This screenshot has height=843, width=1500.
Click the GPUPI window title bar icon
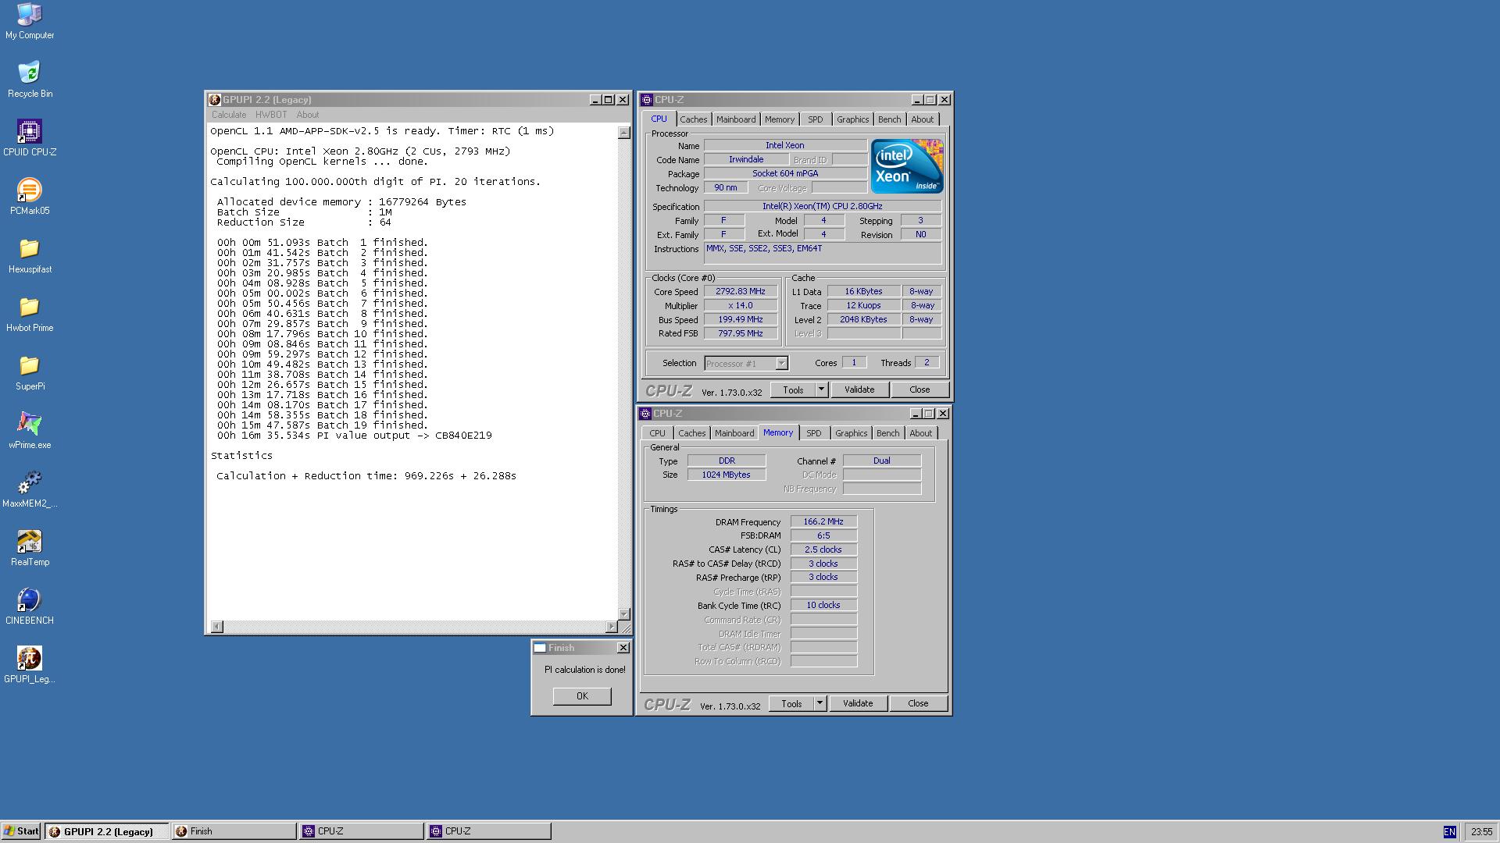215,100
